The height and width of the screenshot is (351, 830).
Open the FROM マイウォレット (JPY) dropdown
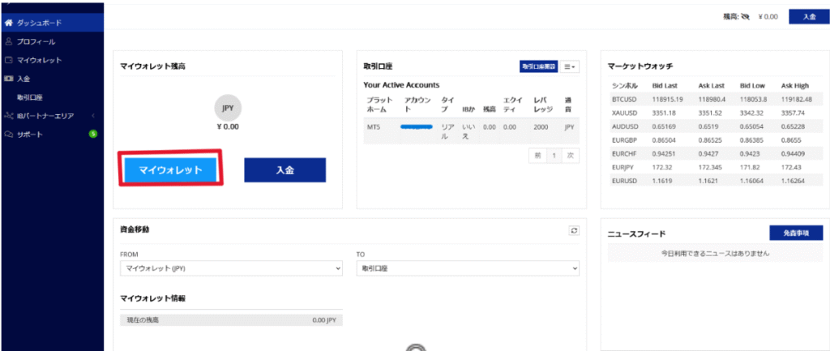click(231, 268)
